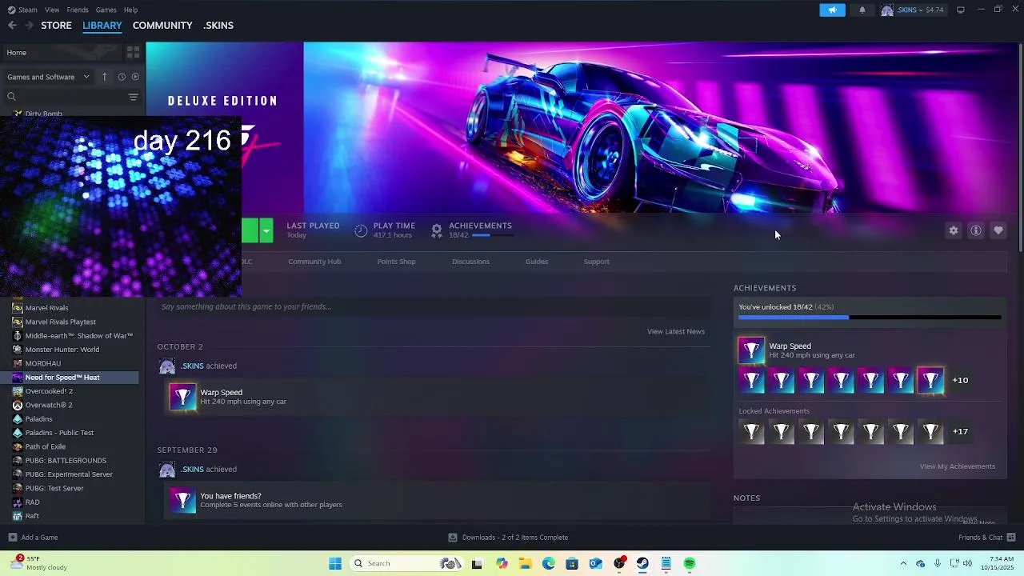Open Community Hub tab

314,262
